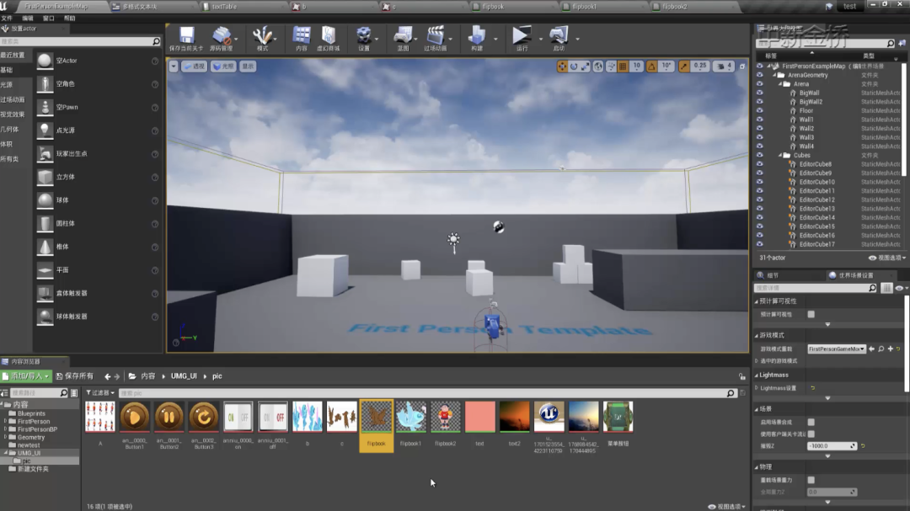Select the Point Light placement icon
The image size is (910, 511).
click(45, 130)
